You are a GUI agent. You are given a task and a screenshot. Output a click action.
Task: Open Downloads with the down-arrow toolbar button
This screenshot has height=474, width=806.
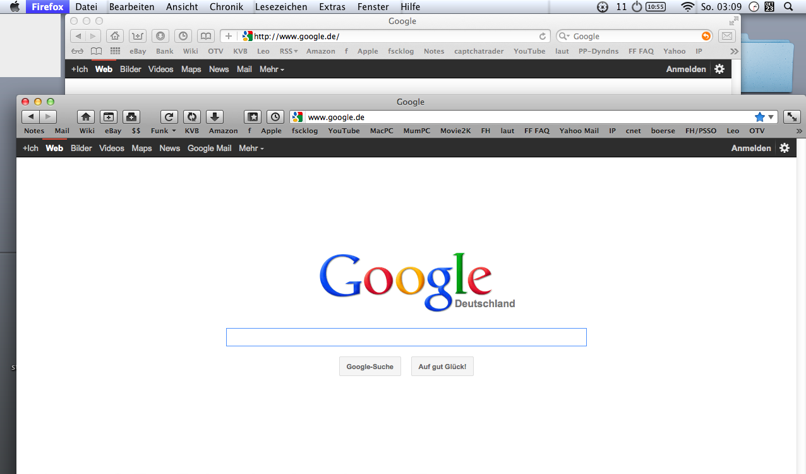click(215, 117)
